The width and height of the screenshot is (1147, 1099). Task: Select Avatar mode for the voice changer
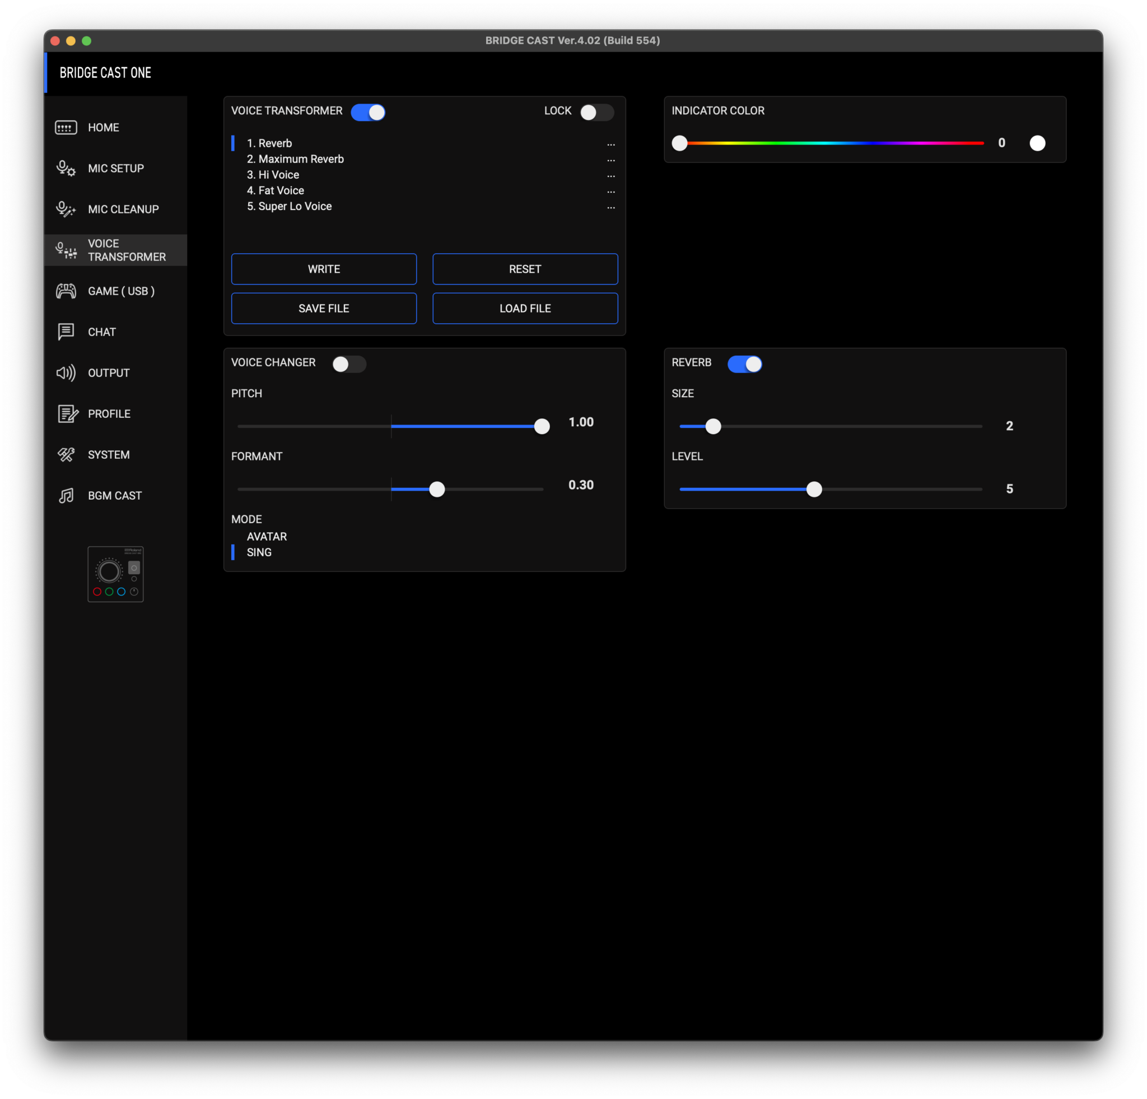pos(266,537)
